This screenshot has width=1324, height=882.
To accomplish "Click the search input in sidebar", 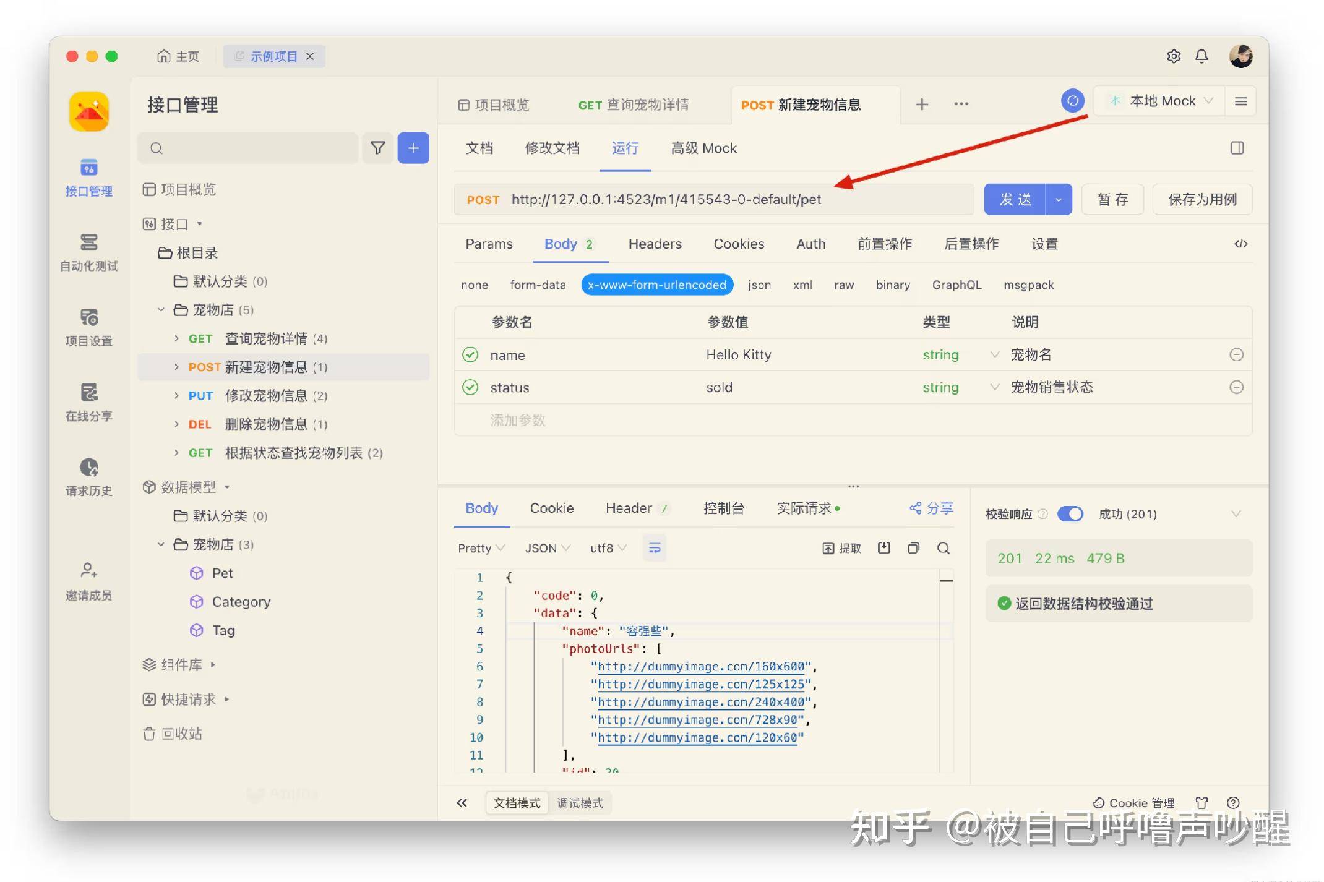I will [247, 148].
